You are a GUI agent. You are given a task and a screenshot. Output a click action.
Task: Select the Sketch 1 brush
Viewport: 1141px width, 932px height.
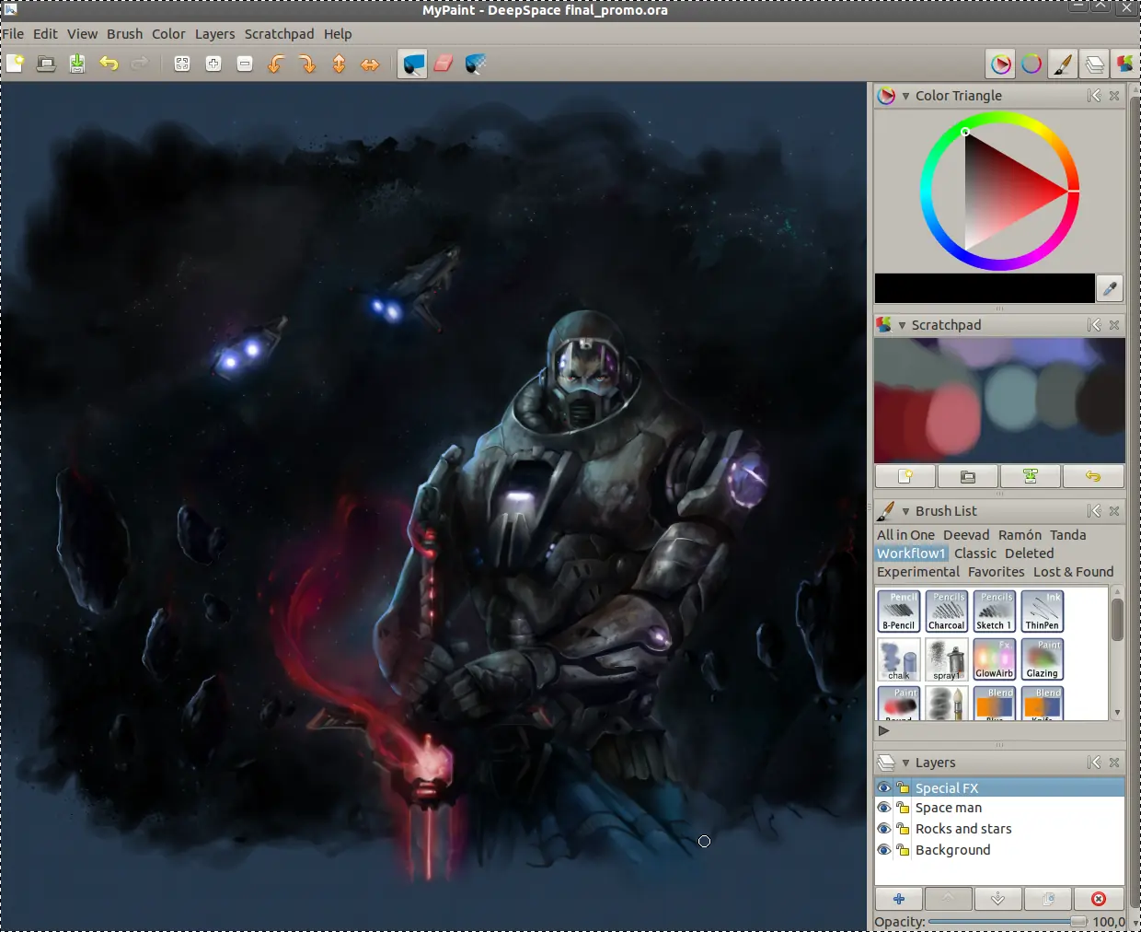tap(995, 612)
